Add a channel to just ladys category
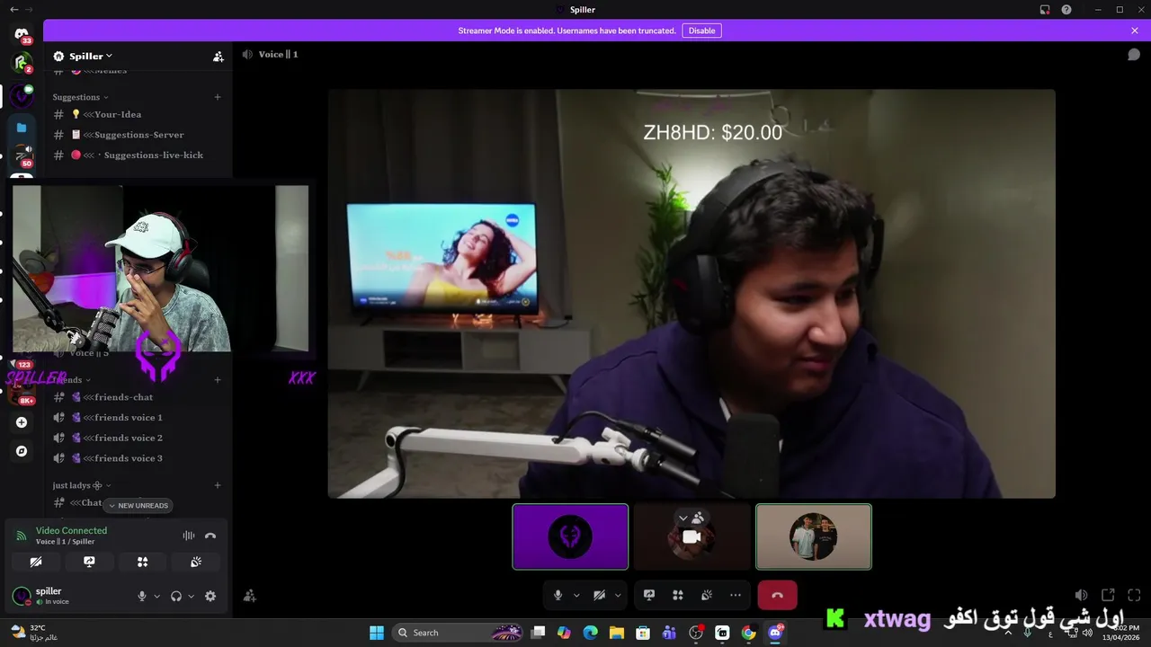 218,485
